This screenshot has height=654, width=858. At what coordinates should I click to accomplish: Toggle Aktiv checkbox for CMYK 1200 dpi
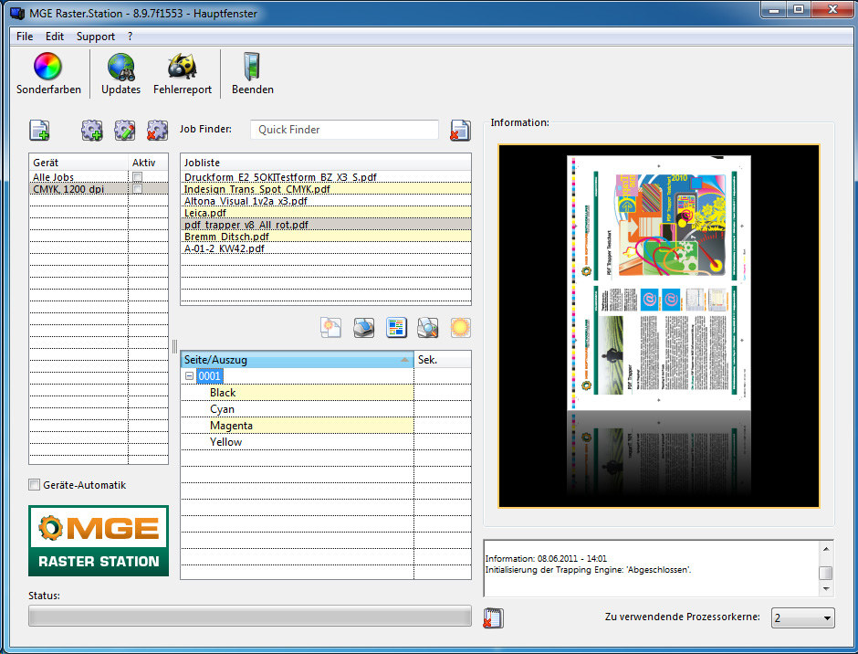click(x=137, y=189)
